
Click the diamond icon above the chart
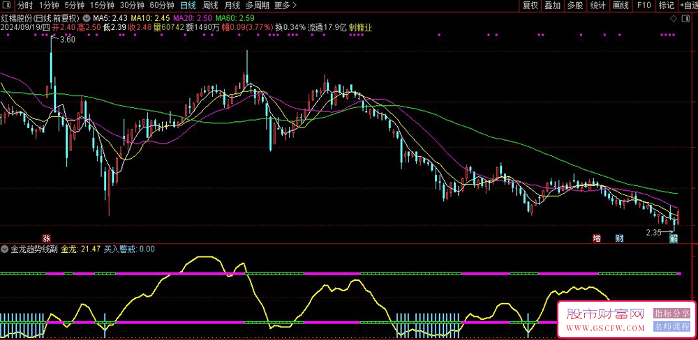point(673,19)
